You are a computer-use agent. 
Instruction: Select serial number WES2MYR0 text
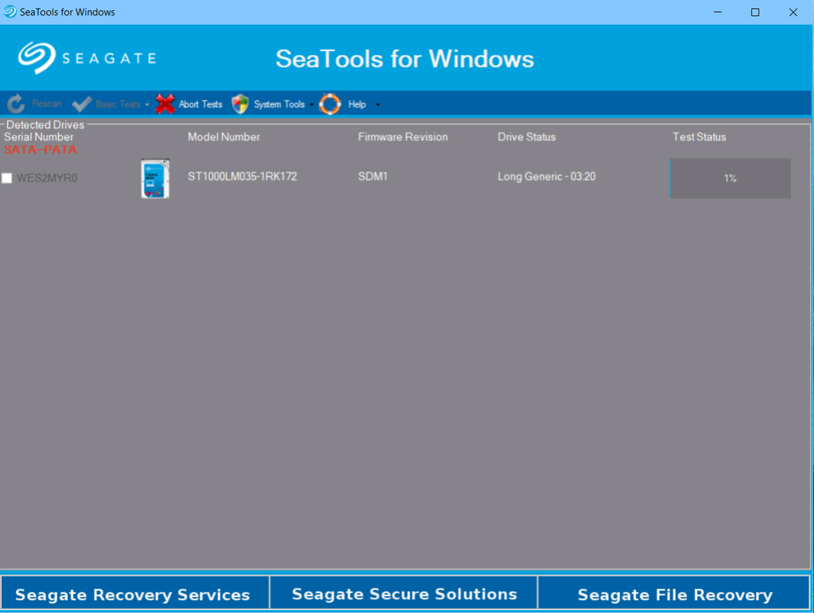pyautogui.click(x=47, y=179)
